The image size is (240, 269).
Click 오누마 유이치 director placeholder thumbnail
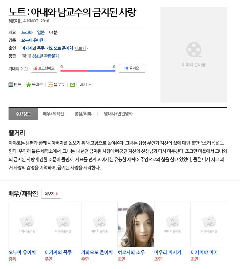[27, 224]
